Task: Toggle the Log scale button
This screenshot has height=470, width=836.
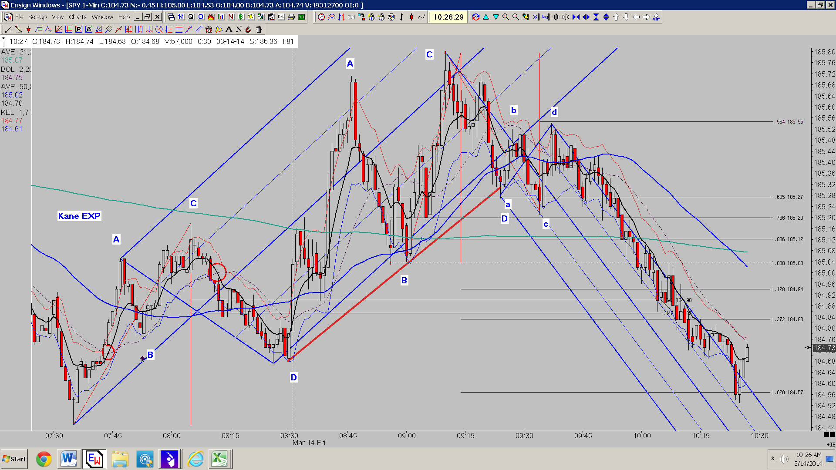Action: [546, 17]
